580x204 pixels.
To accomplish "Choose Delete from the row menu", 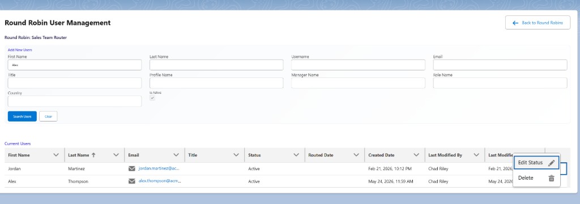I will coord(536,178).
